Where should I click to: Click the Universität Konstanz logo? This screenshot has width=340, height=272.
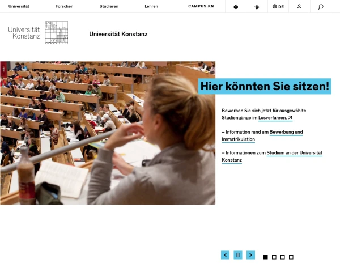38,32
